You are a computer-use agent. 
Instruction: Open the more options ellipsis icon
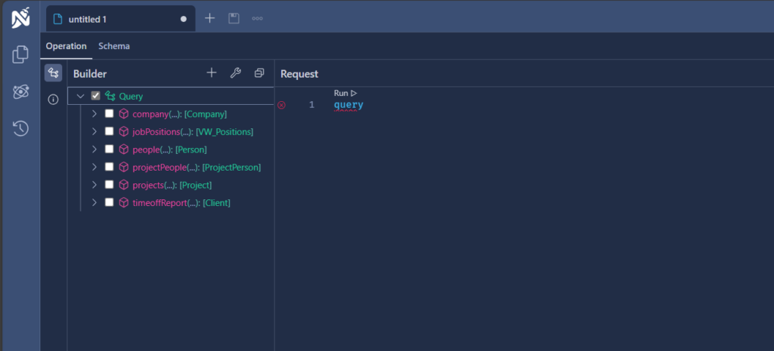pos(257,18)
